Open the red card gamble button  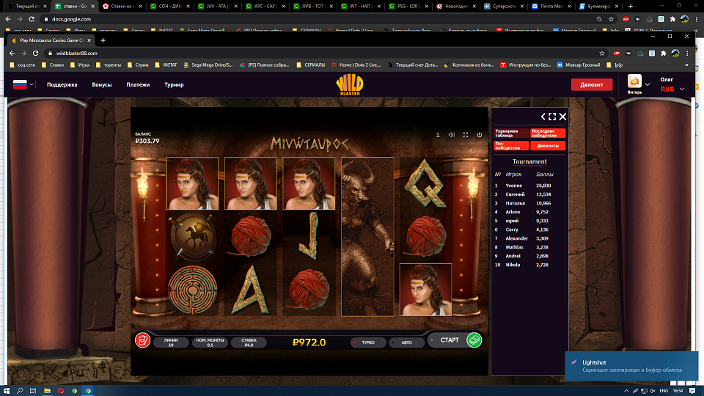pyautogui.click(x=142, y=340)
